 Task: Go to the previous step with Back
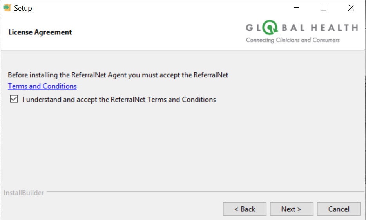(245, 209)
